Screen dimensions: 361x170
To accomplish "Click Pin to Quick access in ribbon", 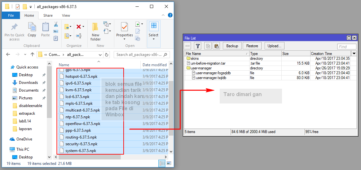I will click(x=14, y=32).
